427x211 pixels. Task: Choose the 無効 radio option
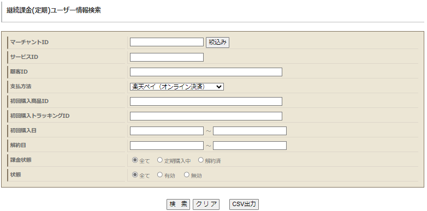[x=187, y=174]
